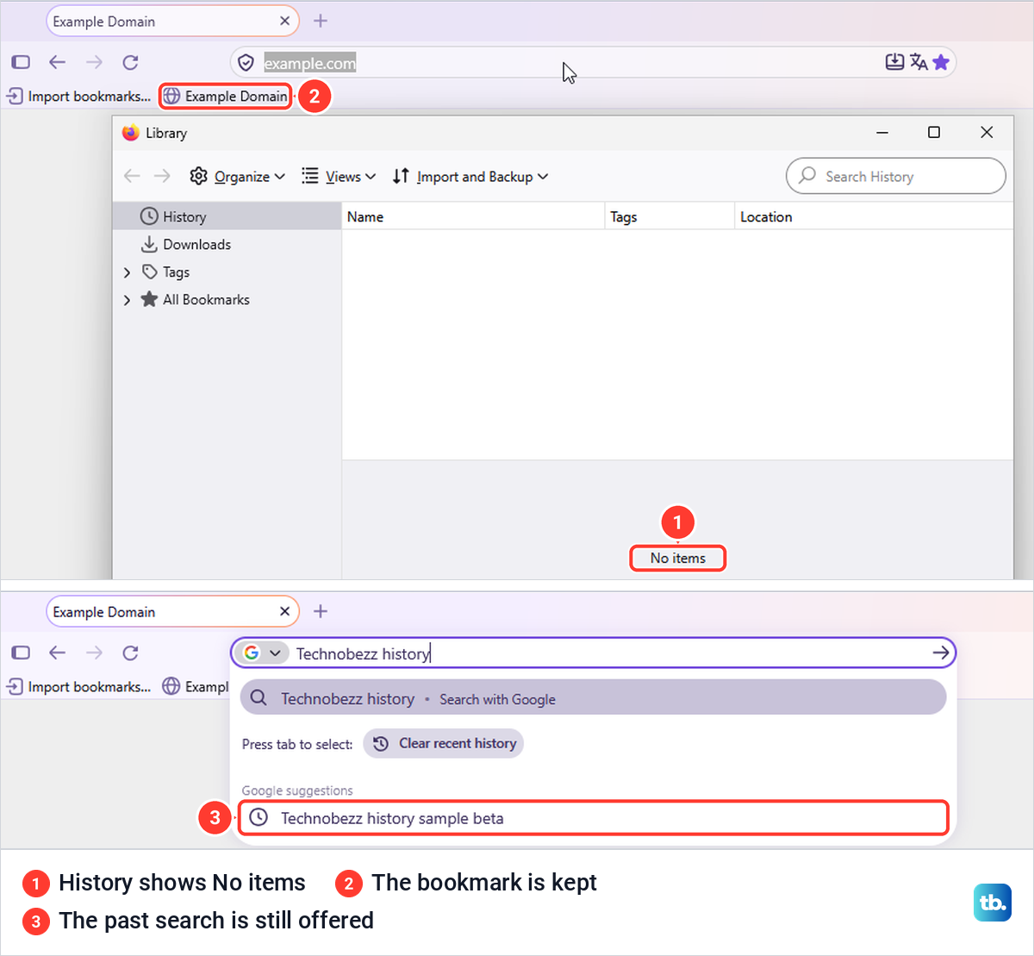Click Import bookmarks in top bookmarks toolbar

pos(78,96)
